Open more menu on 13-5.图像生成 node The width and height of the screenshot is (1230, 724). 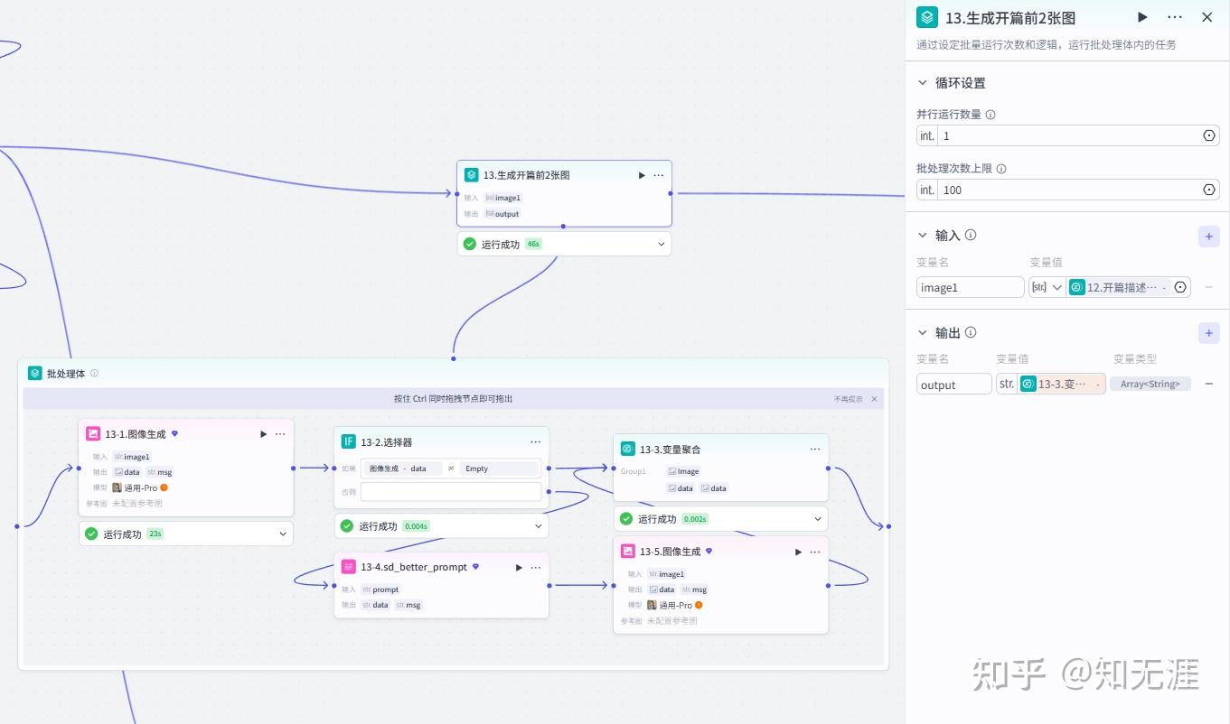click(815, 552)
